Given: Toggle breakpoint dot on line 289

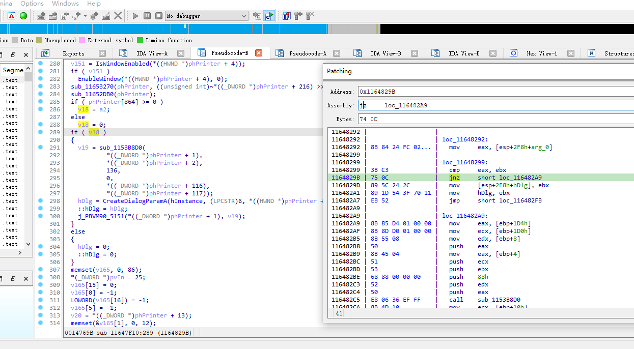Looking at the screenshot, I should tap(41, 132).
